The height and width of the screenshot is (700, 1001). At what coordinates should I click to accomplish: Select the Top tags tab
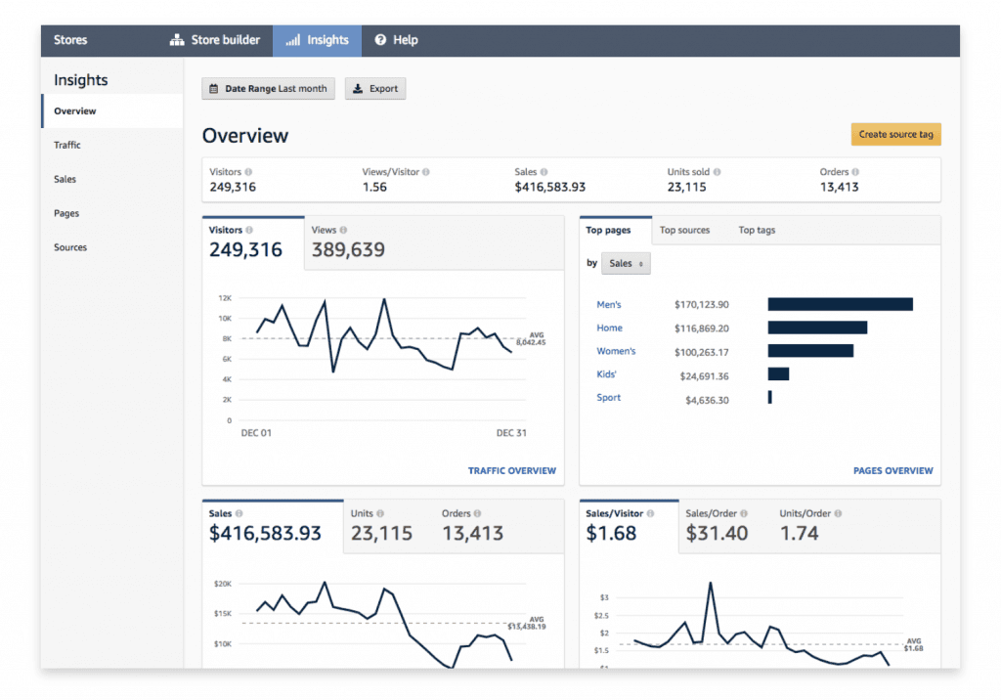(757, 231)
